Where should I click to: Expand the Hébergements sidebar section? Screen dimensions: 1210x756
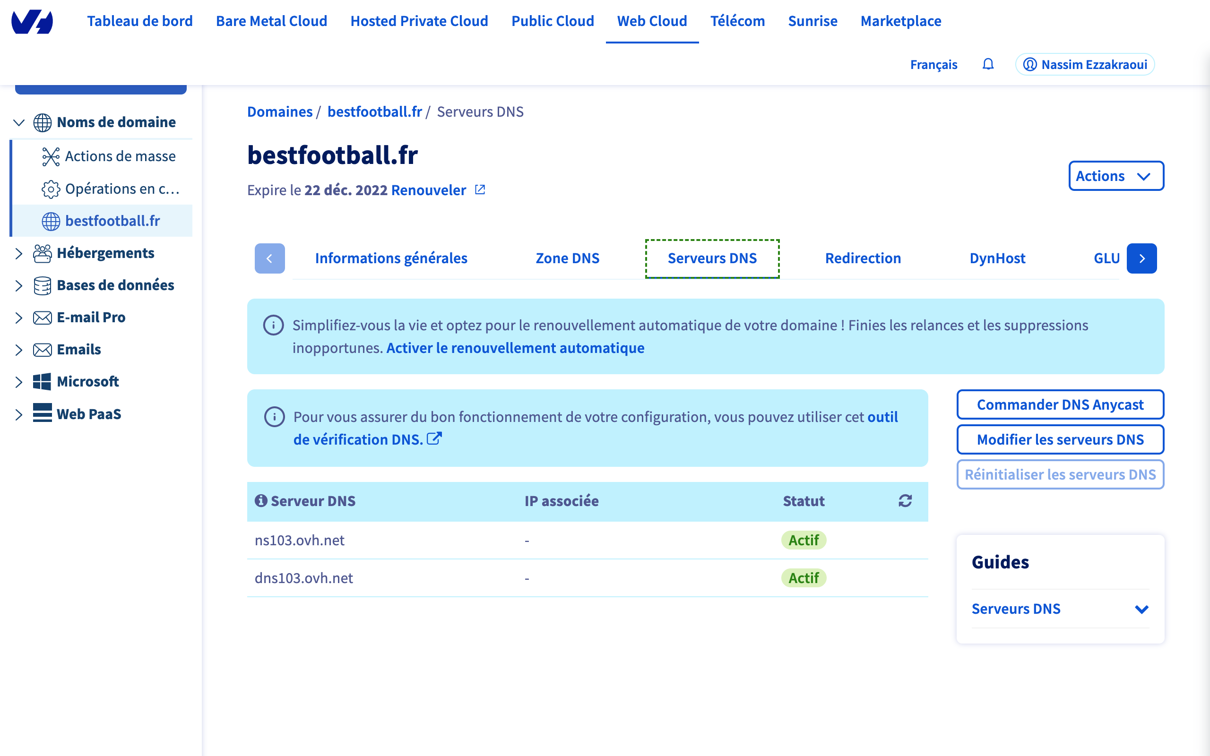18,254
